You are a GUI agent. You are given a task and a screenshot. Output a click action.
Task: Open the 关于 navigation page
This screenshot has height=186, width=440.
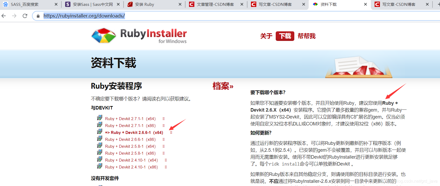(266, 36)
